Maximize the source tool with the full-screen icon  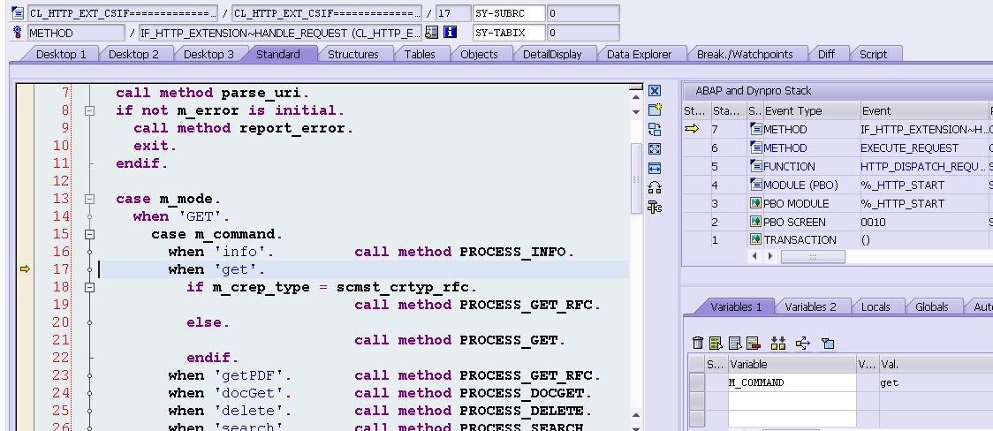click(x=655, y=149)
